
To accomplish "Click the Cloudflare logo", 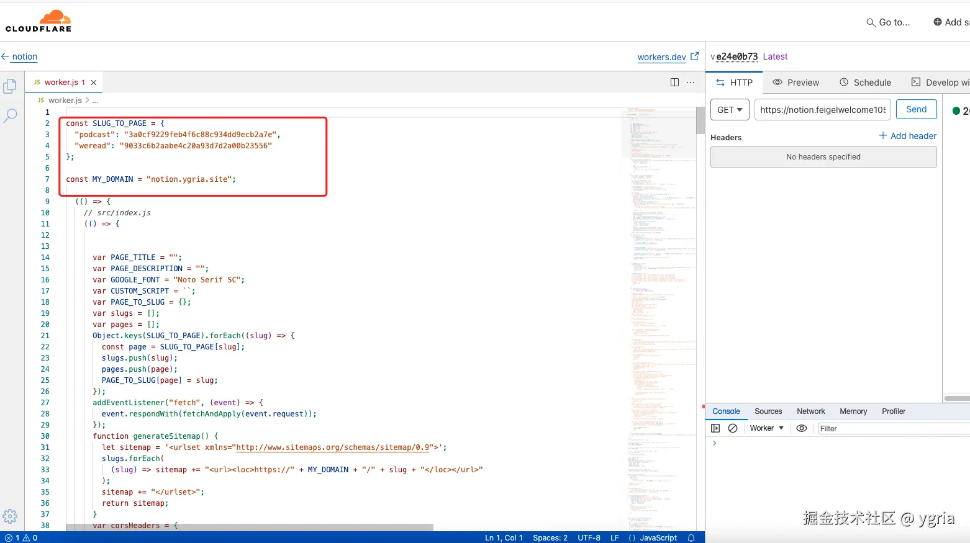I will (39, 21).
